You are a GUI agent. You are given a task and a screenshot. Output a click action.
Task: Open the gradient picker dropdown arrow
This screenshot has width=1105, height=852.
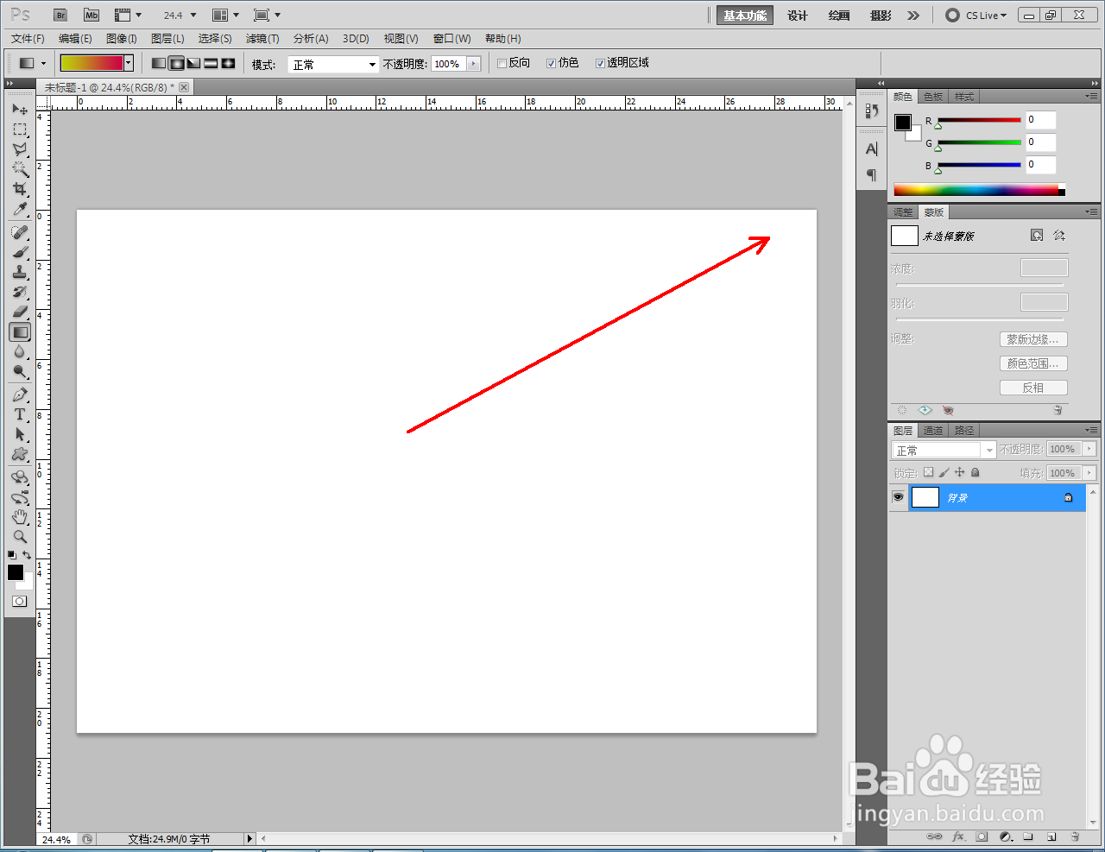point(129,63)
